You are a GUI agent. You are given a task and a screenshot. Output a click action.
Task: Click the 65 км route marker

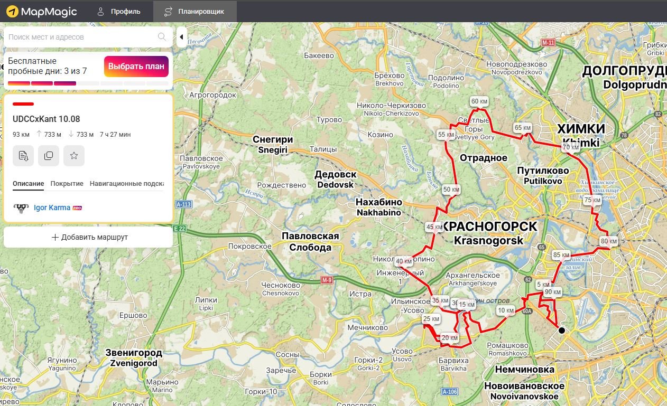point(522,128)
